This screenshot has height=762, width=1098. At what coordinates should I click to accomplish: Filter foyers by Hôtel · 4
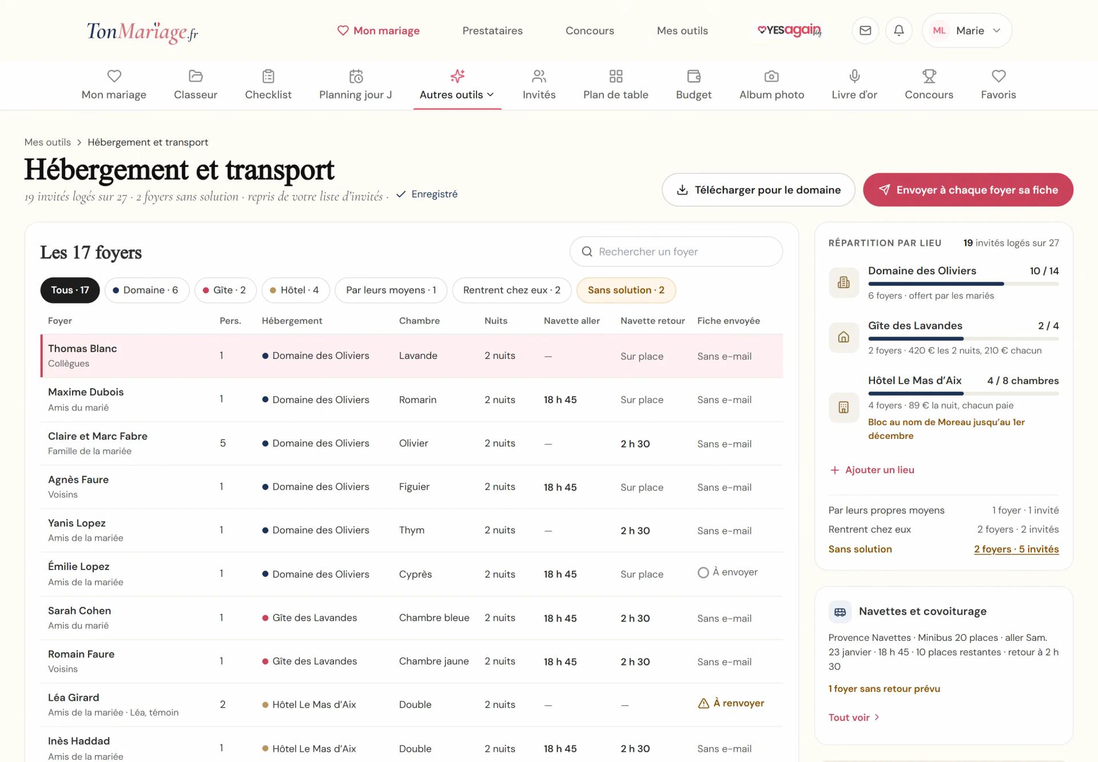click(296, 290)
